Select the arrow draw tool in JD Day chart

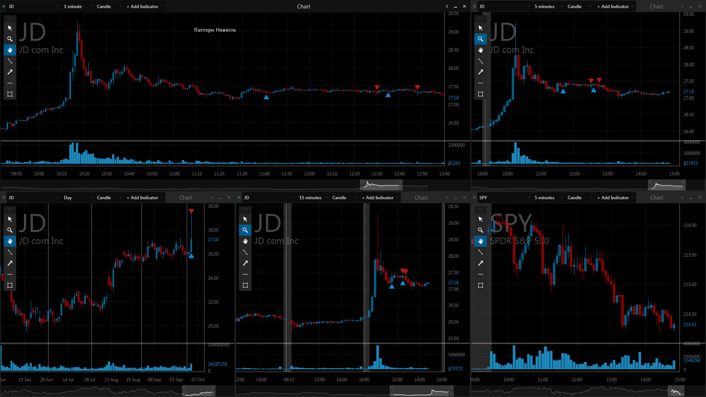pos(10,263)
